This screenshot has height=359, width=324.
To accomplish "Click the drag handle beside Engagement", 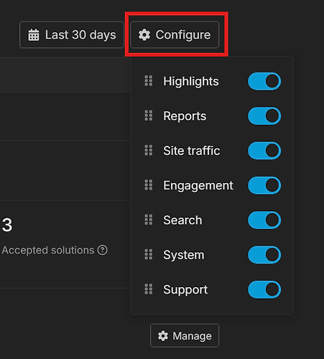I will (x=149, y=185).
